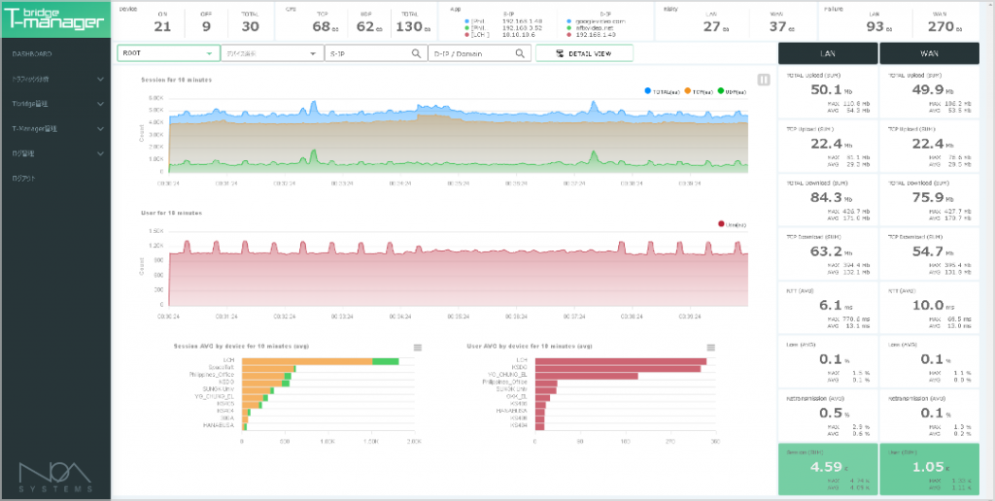This screenshot has width=995, height=501.
Task: Click the CPS UDP value 62
Action: 365,26
